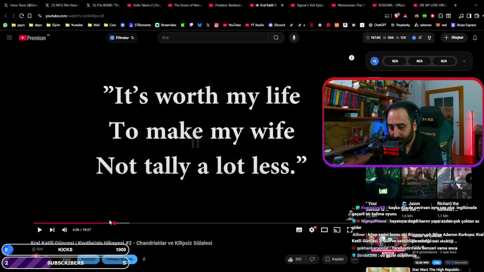484x272 pixels.
Task: Click the vidIQ trophy icon
Action: pos(429,38)
